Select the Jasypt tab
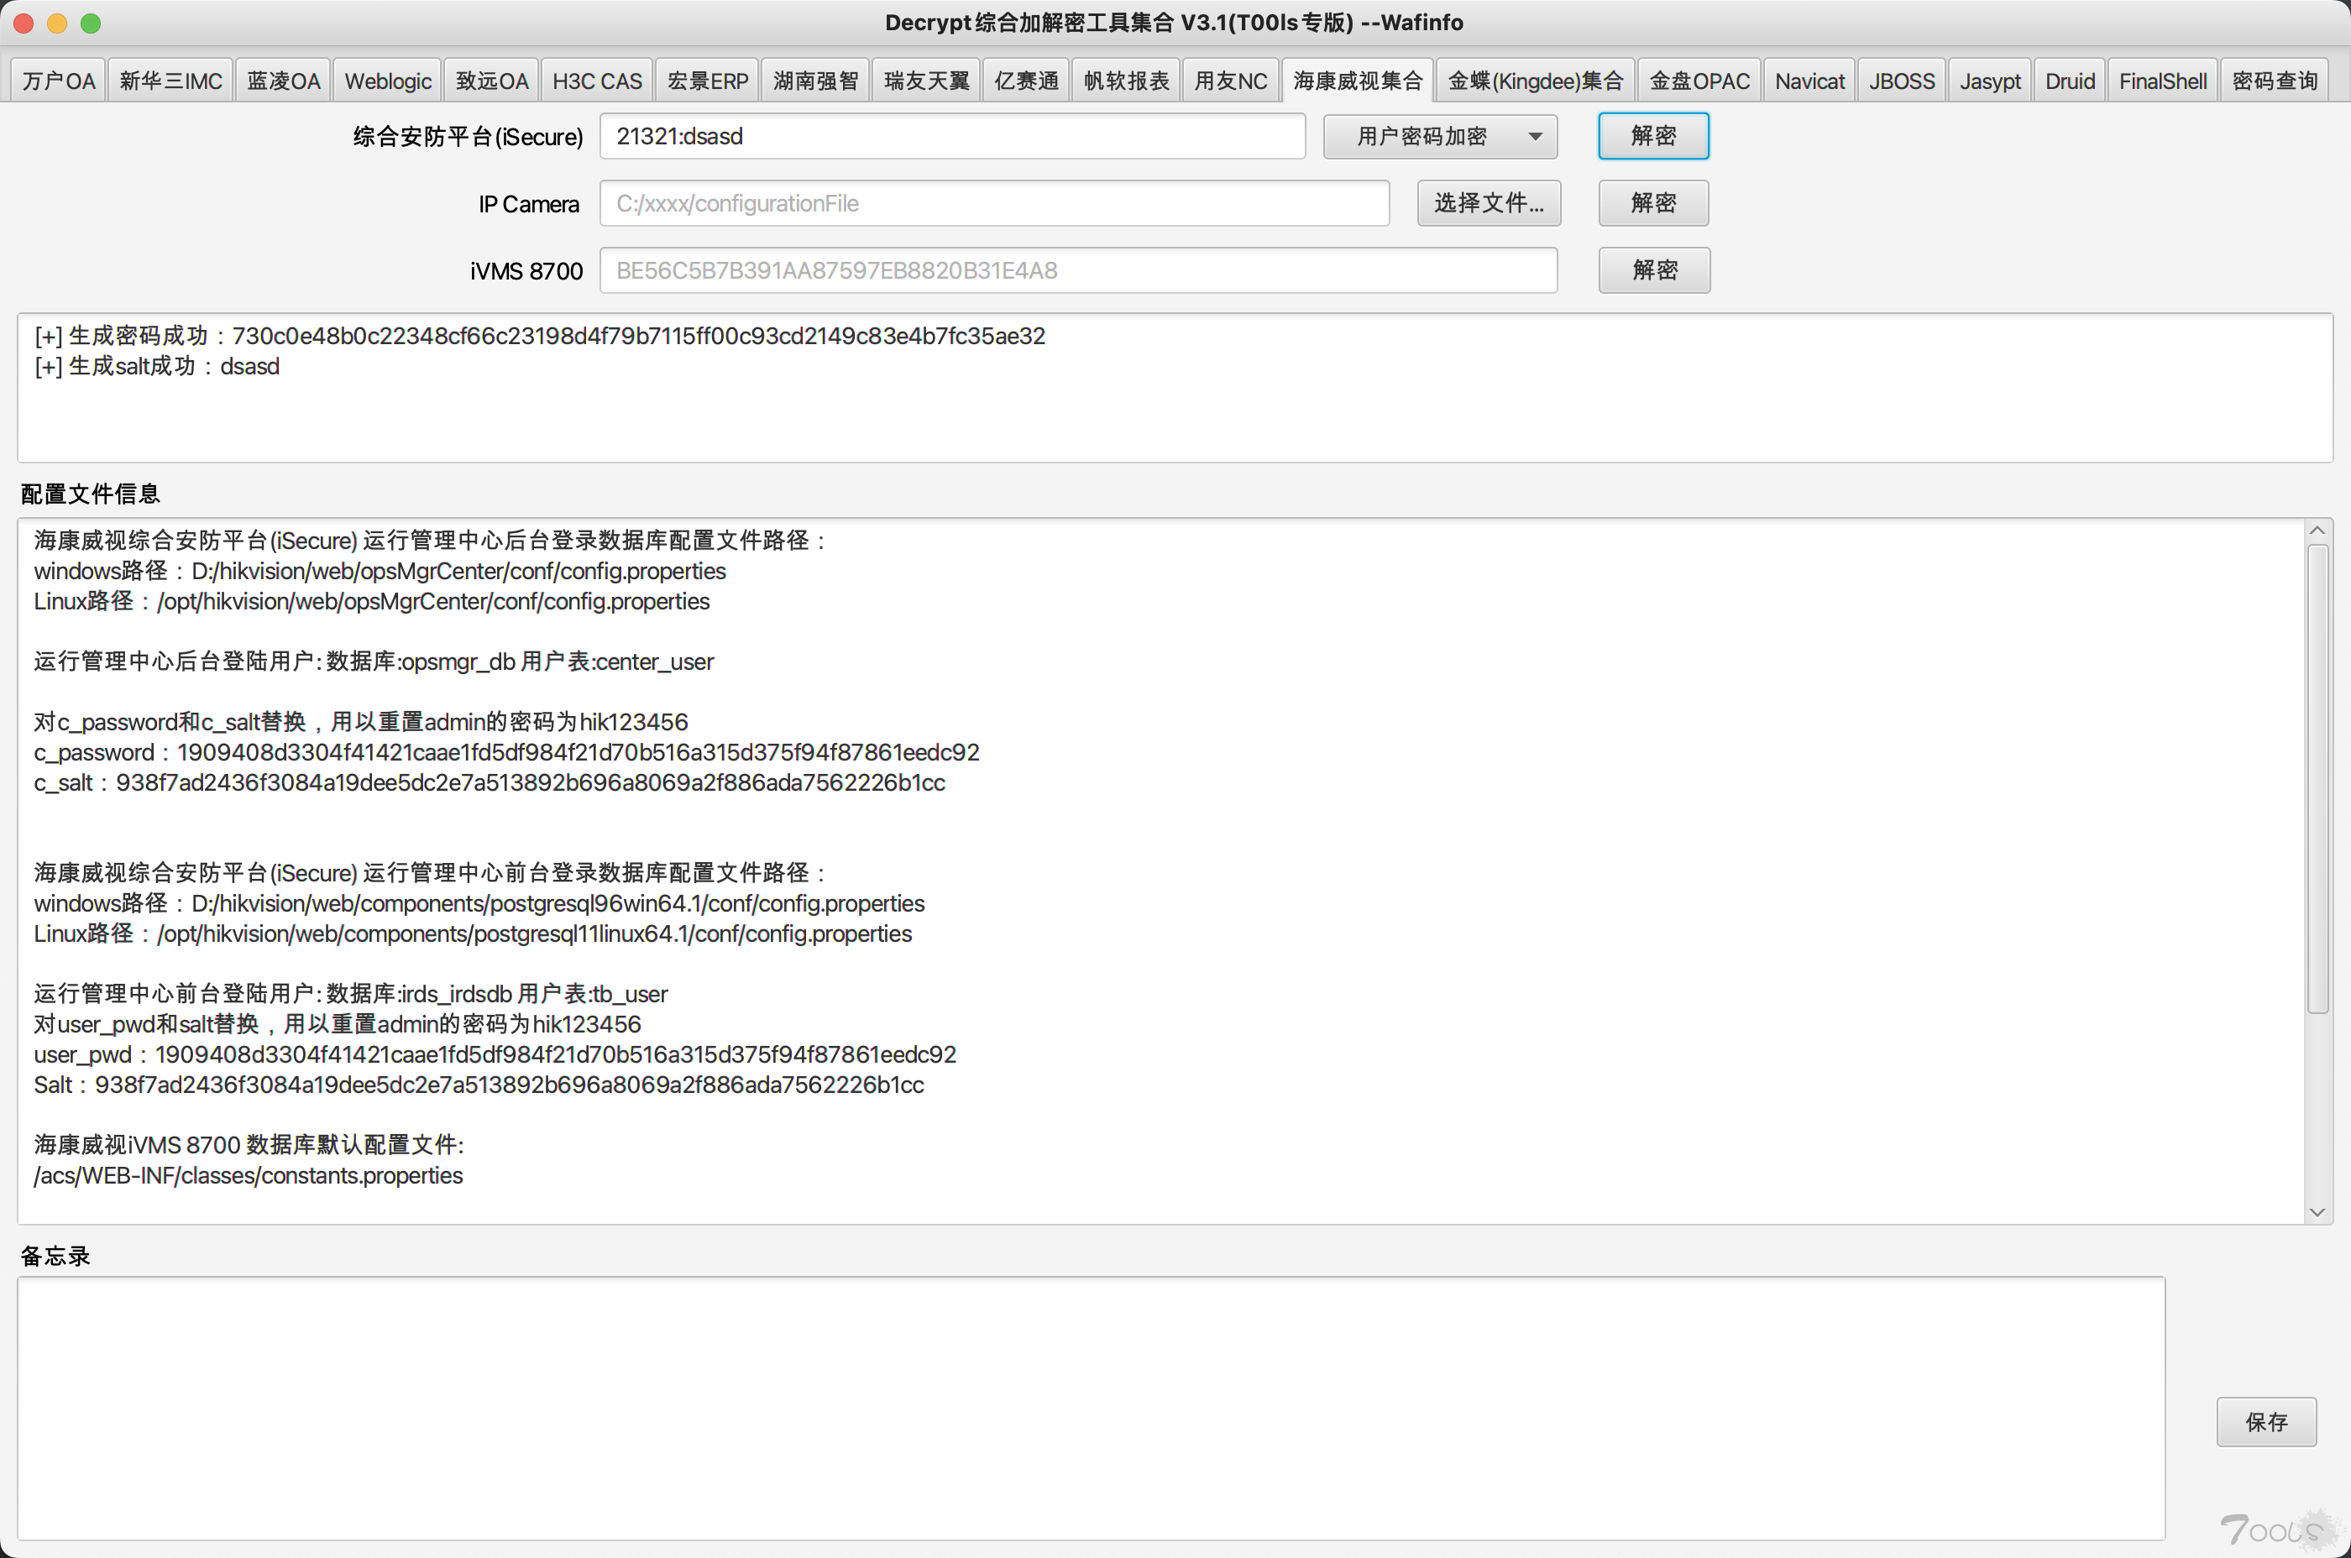Screen dimensions: 2351x1558 [x=1989, y=81]
